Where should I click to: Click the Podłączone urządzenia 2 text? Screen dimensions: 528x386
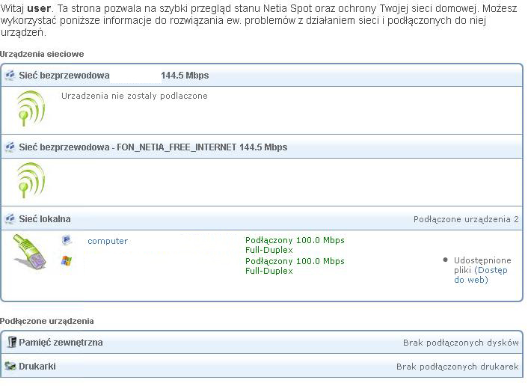466,219
